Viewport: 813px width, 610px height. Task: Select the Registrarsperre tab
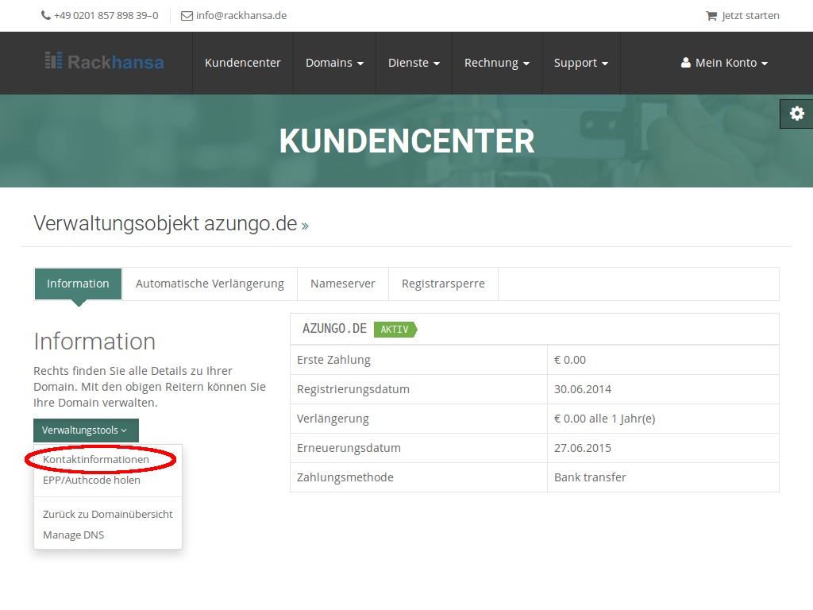click(x=443, y=284)
